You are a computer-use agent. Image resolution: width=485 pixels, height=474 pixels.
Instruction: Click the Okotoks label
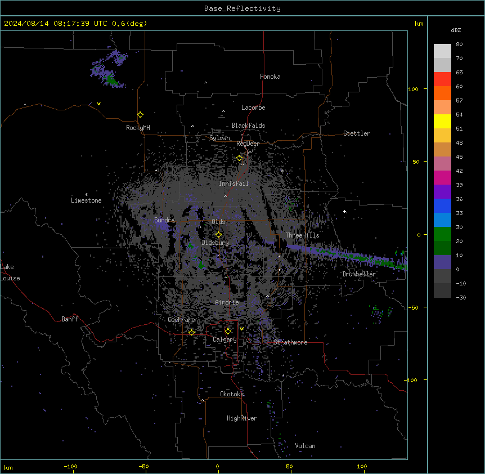pos(232,394)
